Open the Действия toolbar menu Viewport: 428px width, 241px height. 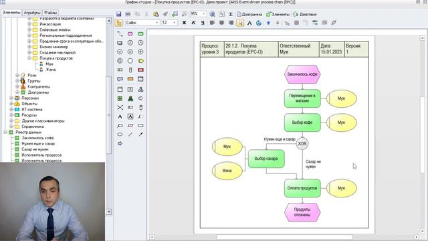(x=305, y=14)
